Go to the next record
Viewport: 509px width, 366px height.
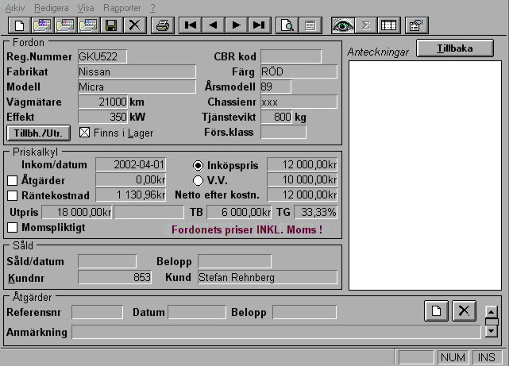[x=236, y=25]
